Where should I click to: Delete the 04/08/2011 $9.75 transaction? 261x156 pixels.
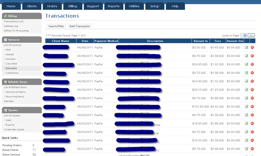tap(252, 56)
